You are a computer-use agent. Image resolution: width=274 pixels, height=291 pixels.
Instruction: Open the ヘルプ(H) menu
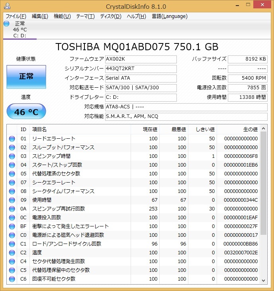(137, 16)
